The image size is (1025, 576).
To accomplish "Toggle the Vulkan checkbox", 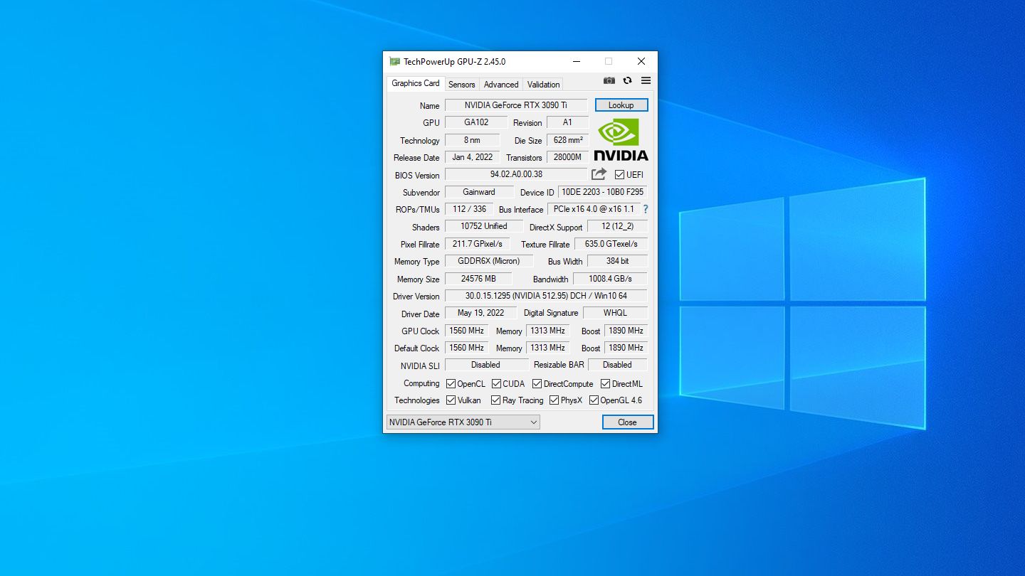I will pos(451,400).
